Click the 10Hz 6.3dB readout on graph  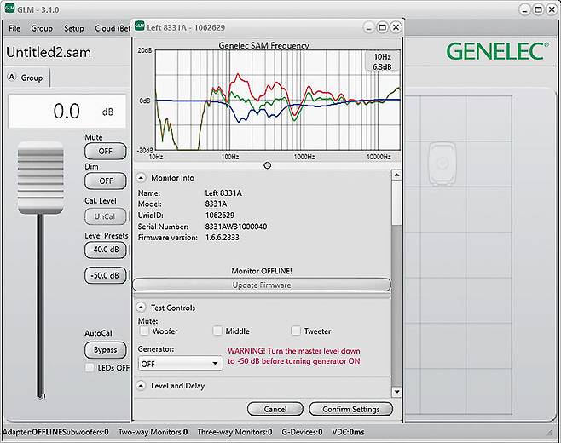[382, 61]
